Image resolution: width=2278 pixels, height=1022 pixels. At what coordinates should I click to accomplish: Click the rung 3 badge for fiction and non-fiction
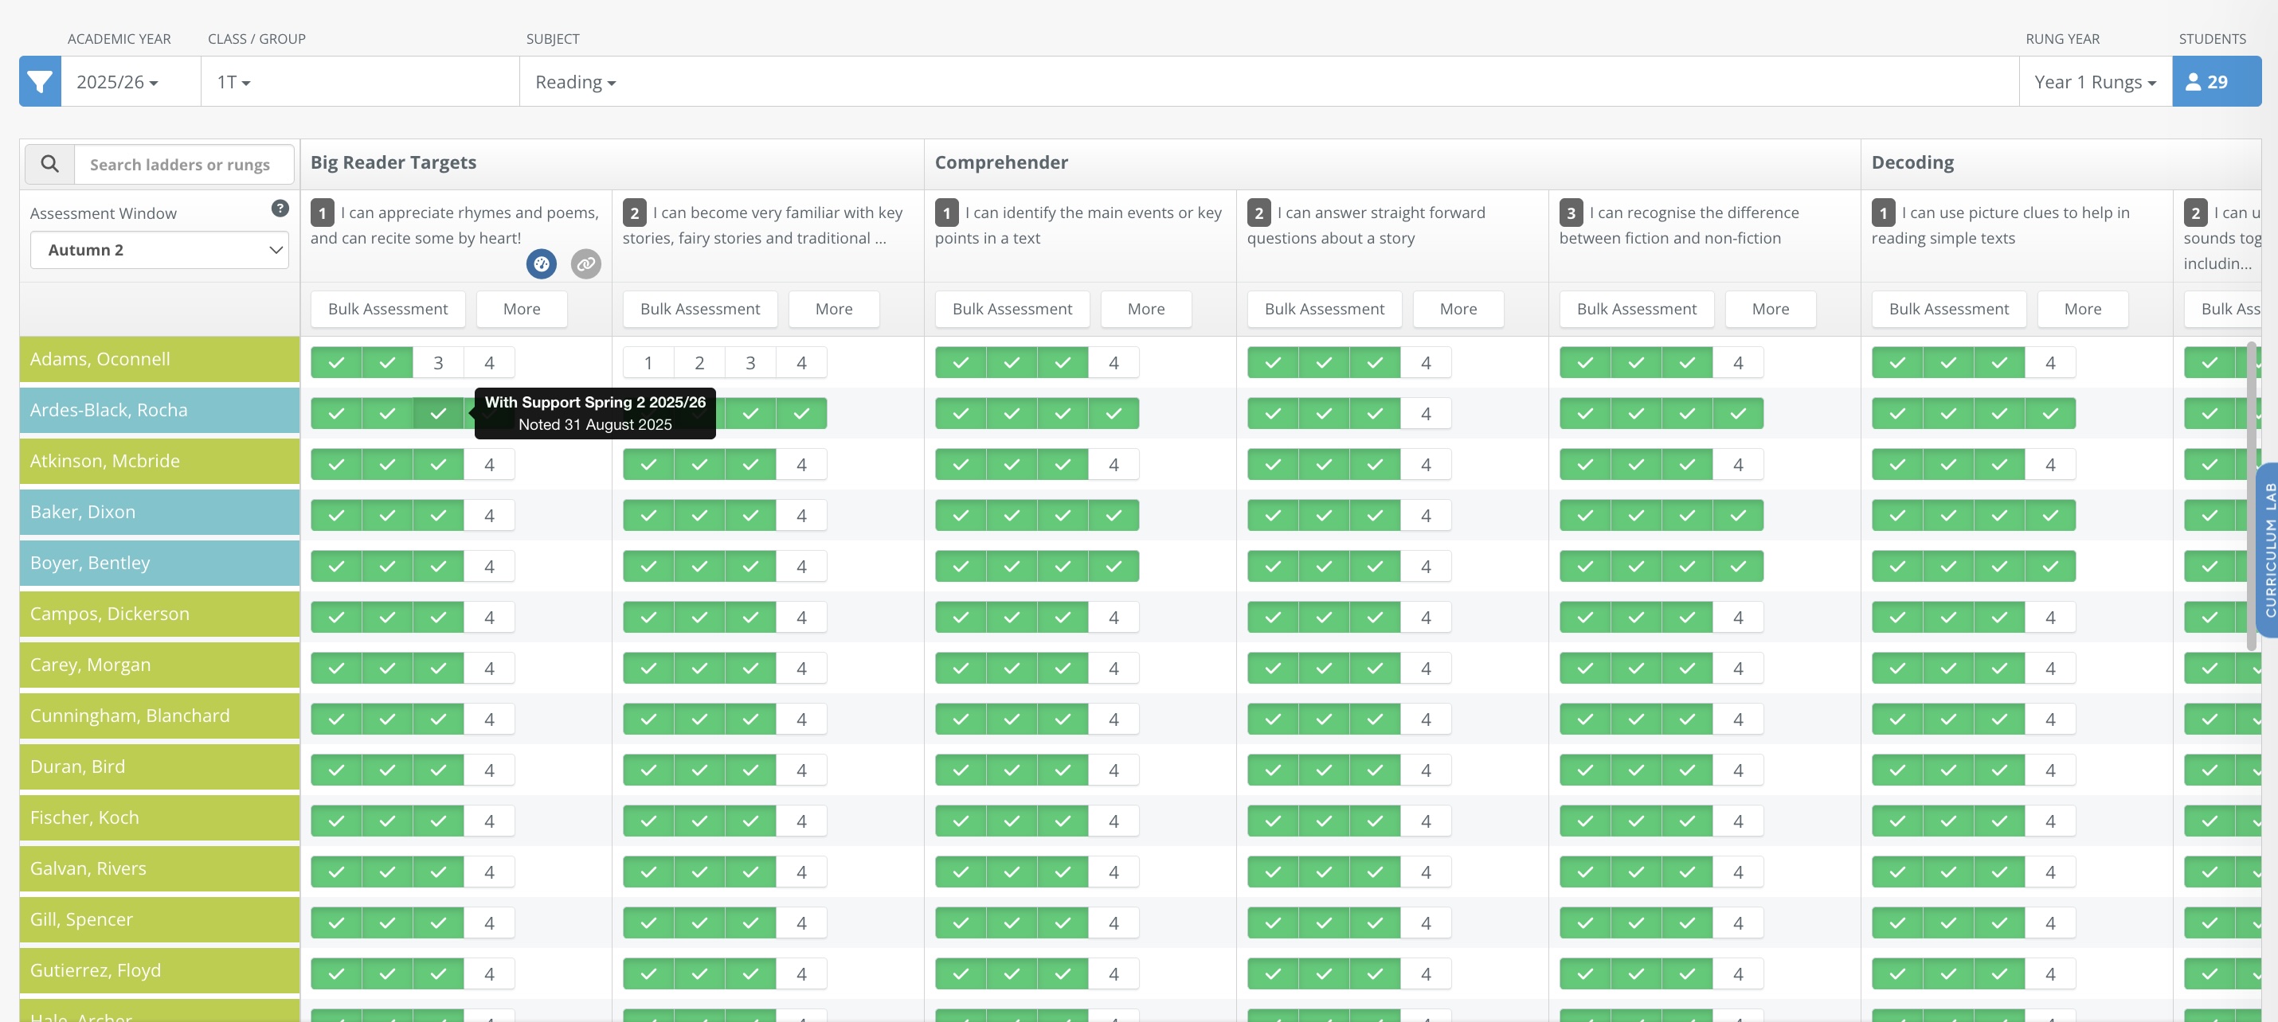(x=1571, y=213)
